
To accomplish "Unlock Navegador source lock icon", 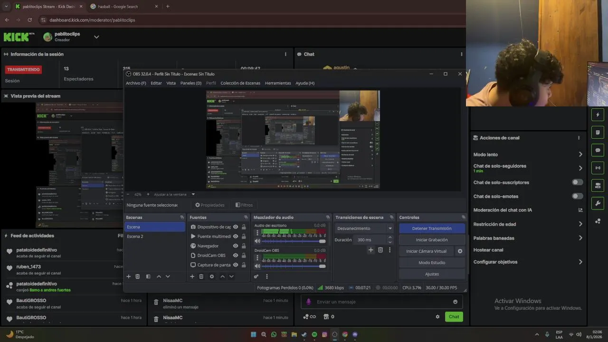I will (244, 246).
